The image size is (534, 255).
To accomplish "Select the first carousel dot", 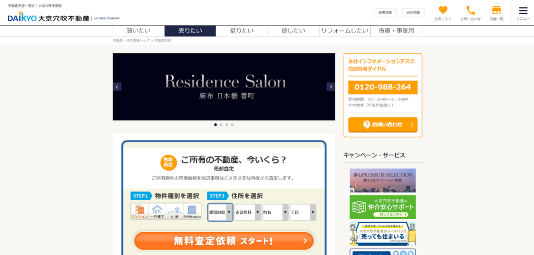I will point(215,125).
